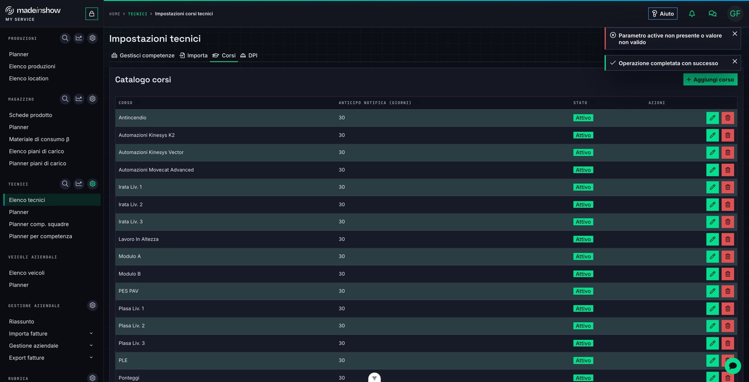Open Elenco veicoli in sidebar
The height and width of the screenshot is (382, 749).
pos(27,273)
